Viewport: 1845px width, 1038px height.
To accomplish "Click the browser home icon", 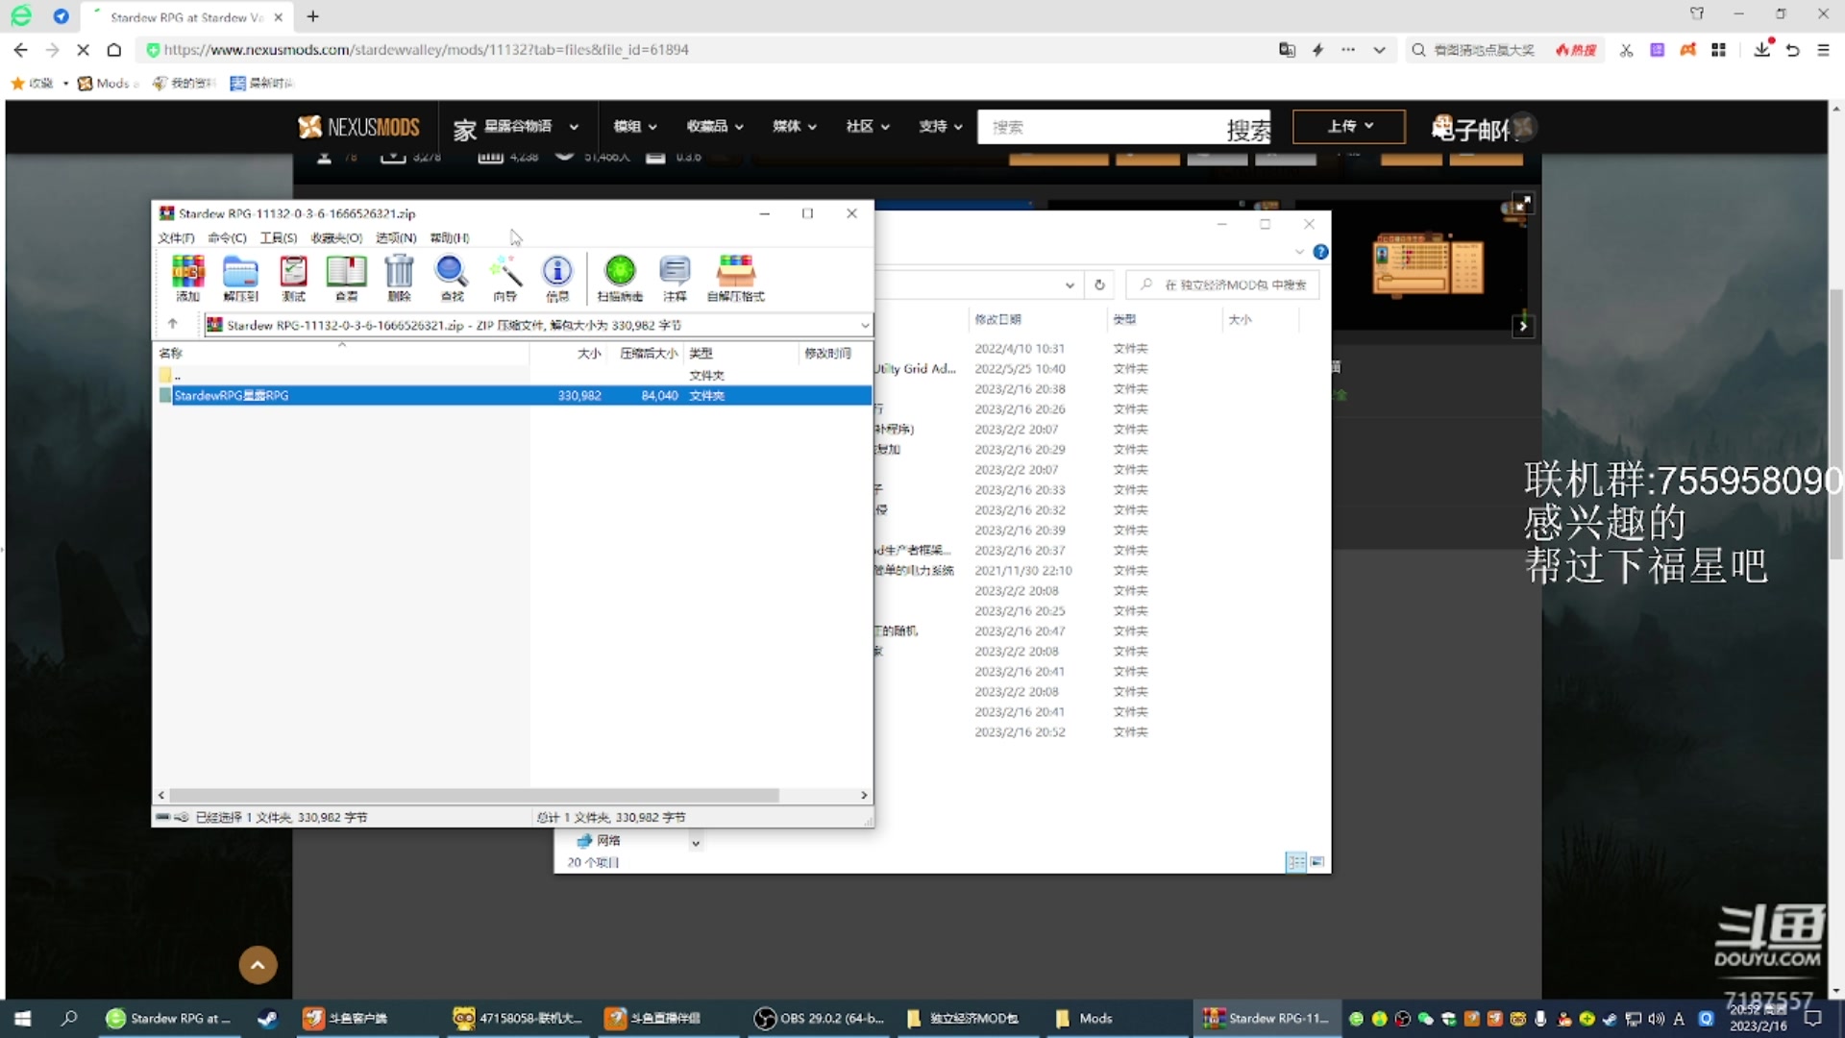I will pos(113,50).
